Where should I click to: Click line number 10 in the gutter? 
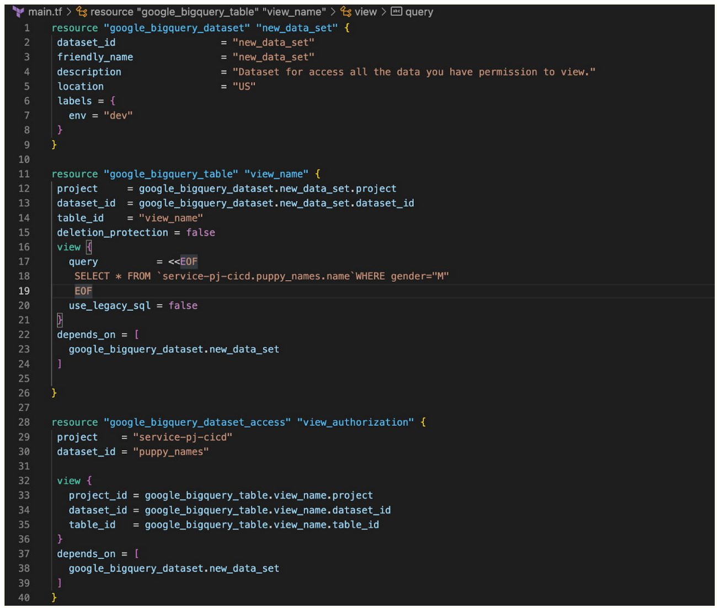point(24,159)
